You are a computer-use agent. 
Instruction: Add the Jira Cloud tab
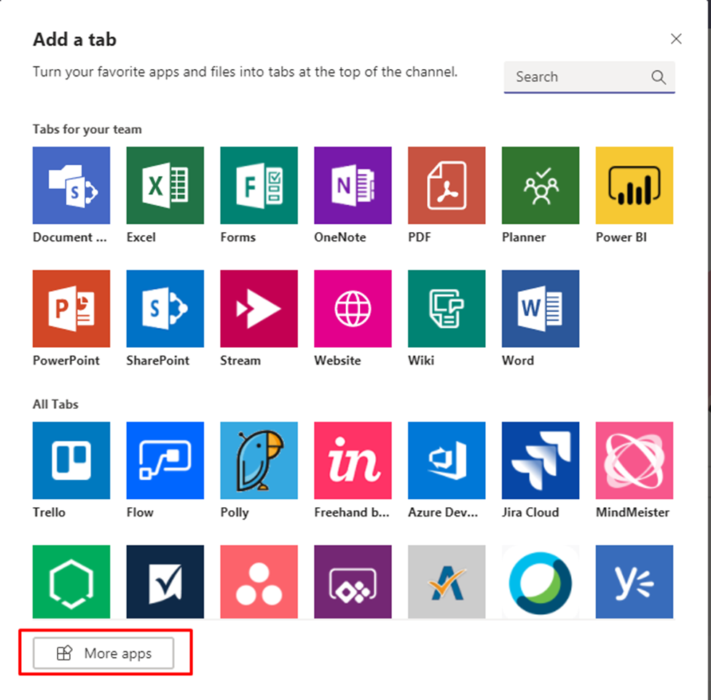[541, 461]
